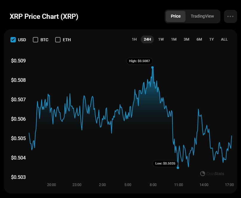The width and height of the screenshot is (241, 198).
Task: Click the XRP Price Chart heading
Action: [x=44, y=16]
